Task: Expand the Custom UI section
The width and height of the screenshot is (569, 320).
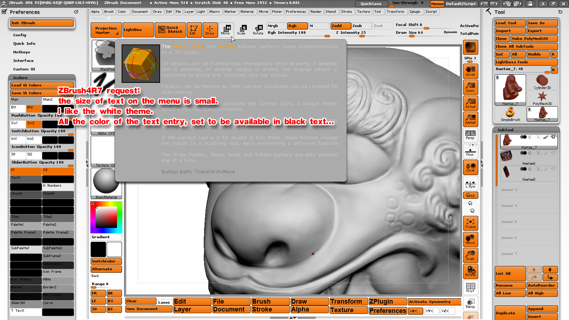Action: point(24,69)
